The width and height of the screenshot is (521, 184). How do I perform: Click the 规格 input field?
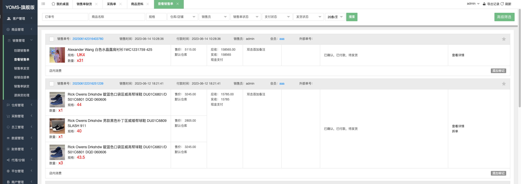pos(156,17)
